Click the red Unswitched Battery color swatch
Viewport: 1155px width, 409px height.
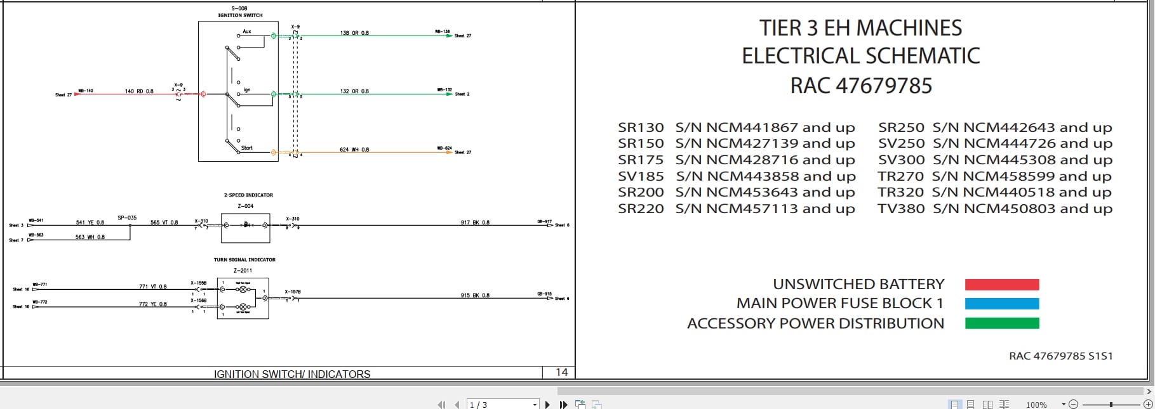(x=1002, y=285)
